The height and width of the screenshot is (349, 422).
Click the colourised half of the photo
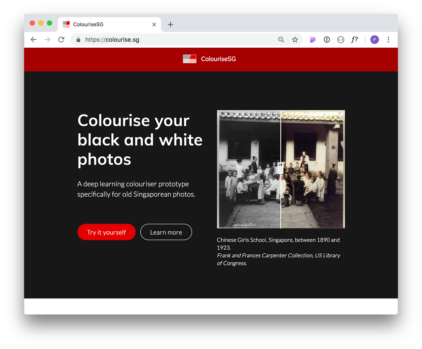[313, 169]
